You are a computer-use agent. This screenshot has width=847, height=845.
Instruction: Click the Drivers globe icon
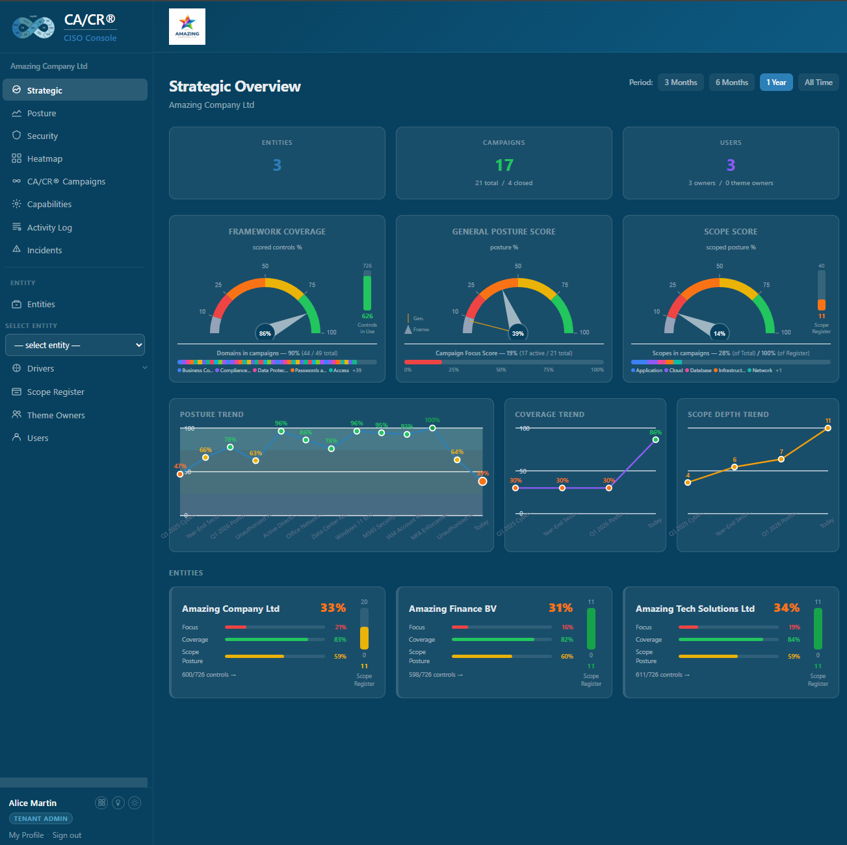click(17, 368)
